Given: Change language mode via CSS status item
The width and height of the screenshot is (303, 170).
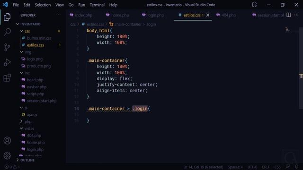Looking at the screenshot, I should click(277, 167).
